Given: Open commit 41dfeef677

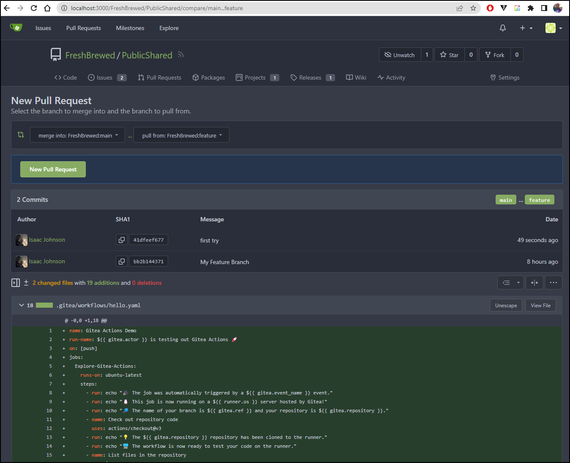Looking at the screenshot, I should pyautogui.click(x=148, y=240).
